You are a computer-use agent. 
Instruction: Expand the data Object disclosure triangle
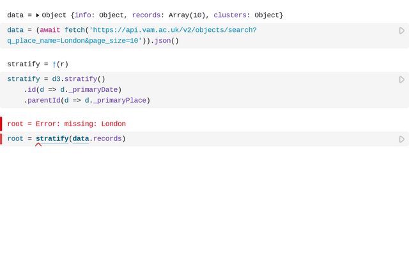pos(38,15)
